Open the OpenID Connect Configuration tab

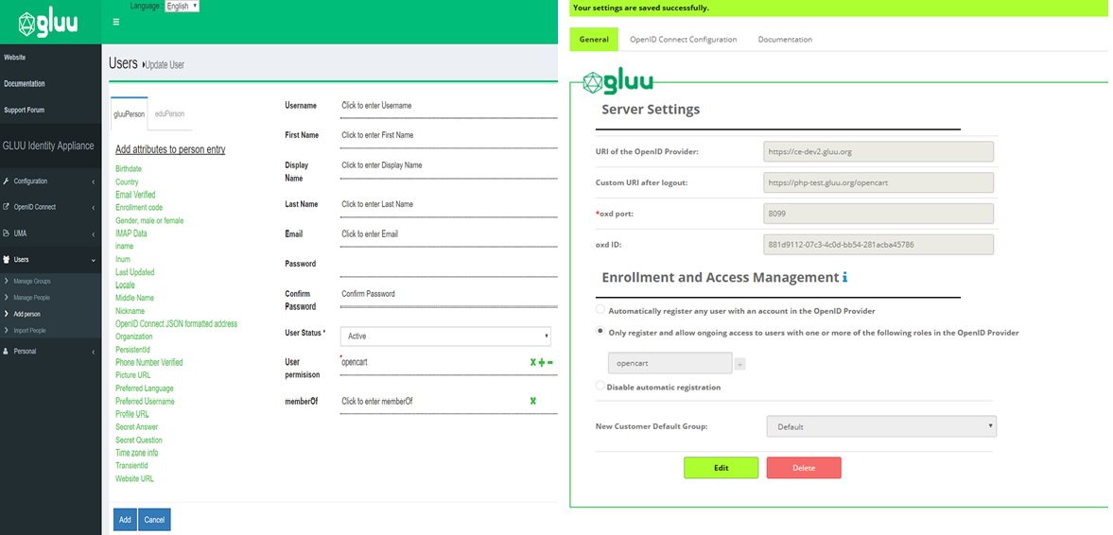684,39
